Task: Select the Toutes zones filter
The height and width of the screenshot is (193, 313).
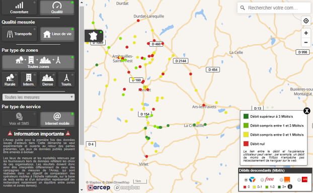Action: tap(38, 62)
